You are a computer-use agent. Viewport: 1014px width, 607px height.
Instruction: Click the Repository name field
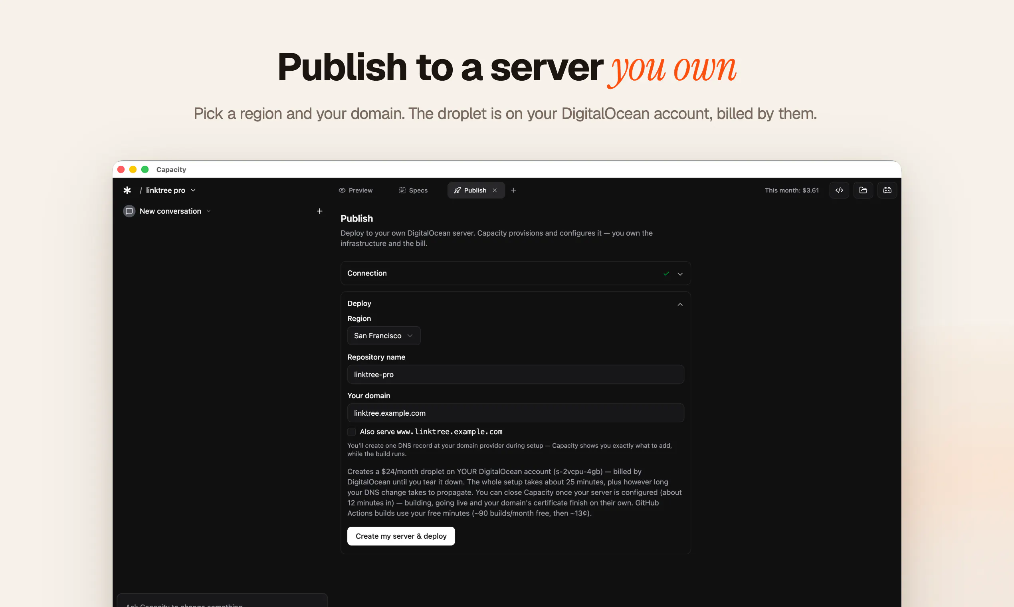(x=516, y=374)
